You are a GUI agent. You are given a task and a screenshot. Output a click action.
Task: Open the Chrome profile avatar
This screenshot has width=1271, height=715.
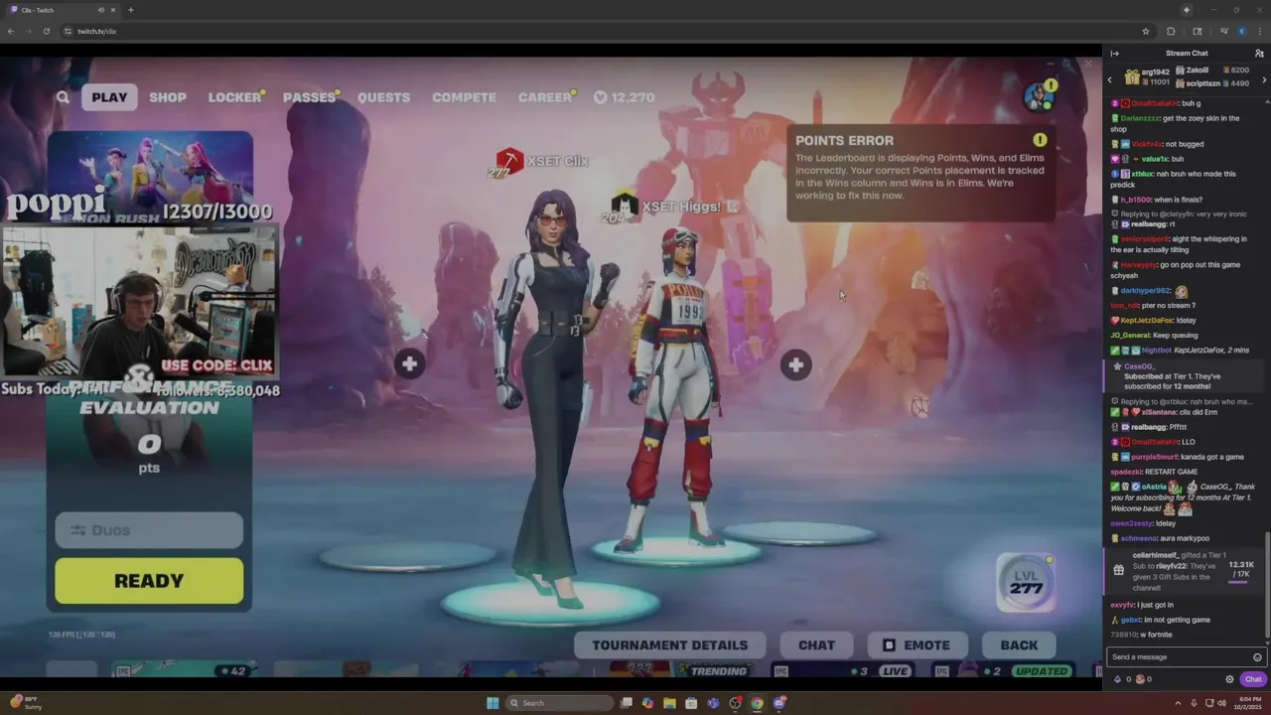pos(1241,31)
